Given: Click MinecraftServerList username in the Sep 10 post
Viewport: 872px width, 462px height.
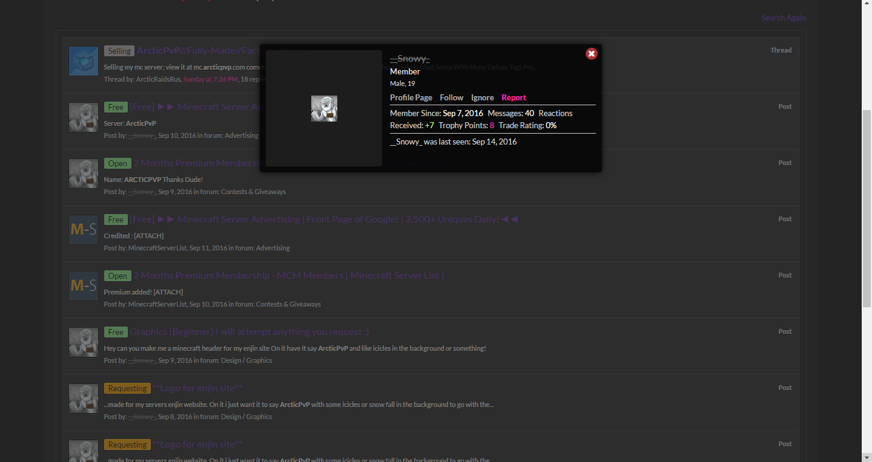Looking at the screenshot, I should pyautogui.click(x=157, y=304).
